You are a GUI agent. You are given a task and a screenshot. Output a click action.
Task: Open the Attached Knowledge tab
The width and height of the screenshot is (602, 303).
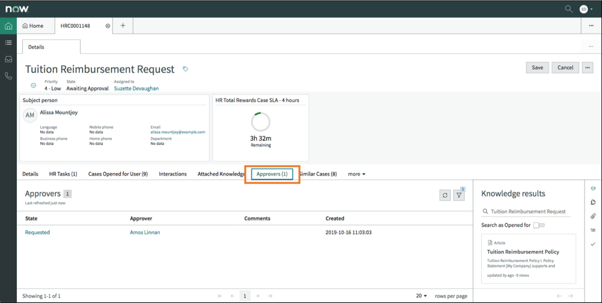pyautogui.click(x=221, y=174)
